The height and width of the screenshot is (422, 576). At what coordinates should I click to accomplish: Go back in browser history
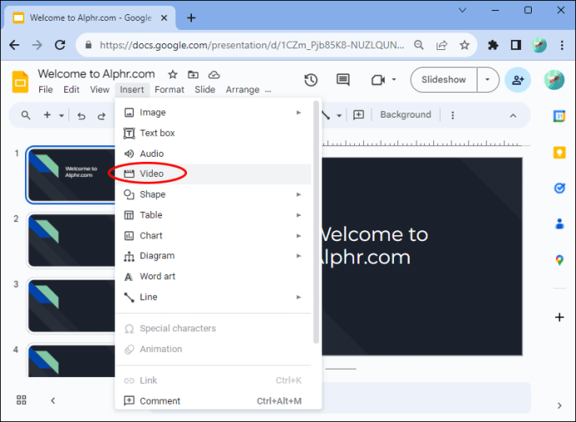[x=14, y=45]
